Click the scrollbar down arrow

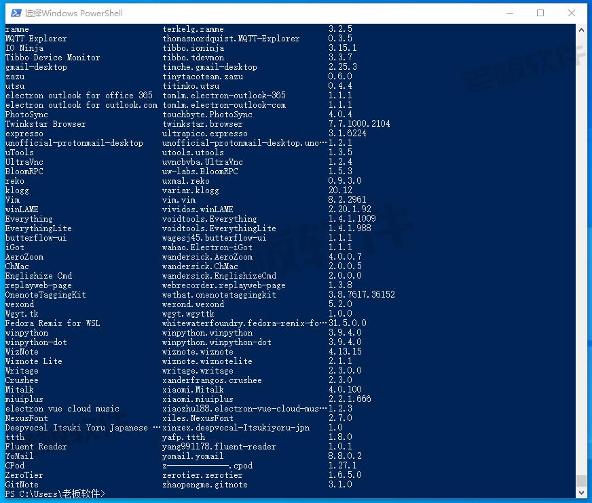coord(581,493)
